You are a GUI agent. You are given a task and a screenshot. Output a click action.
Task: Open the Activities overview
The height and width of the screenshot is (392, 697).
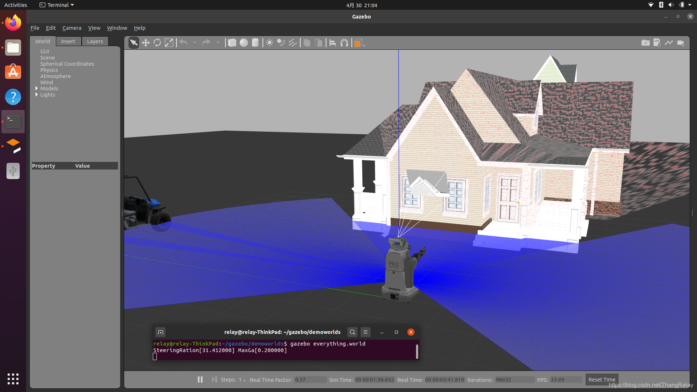tap(16, 5)
